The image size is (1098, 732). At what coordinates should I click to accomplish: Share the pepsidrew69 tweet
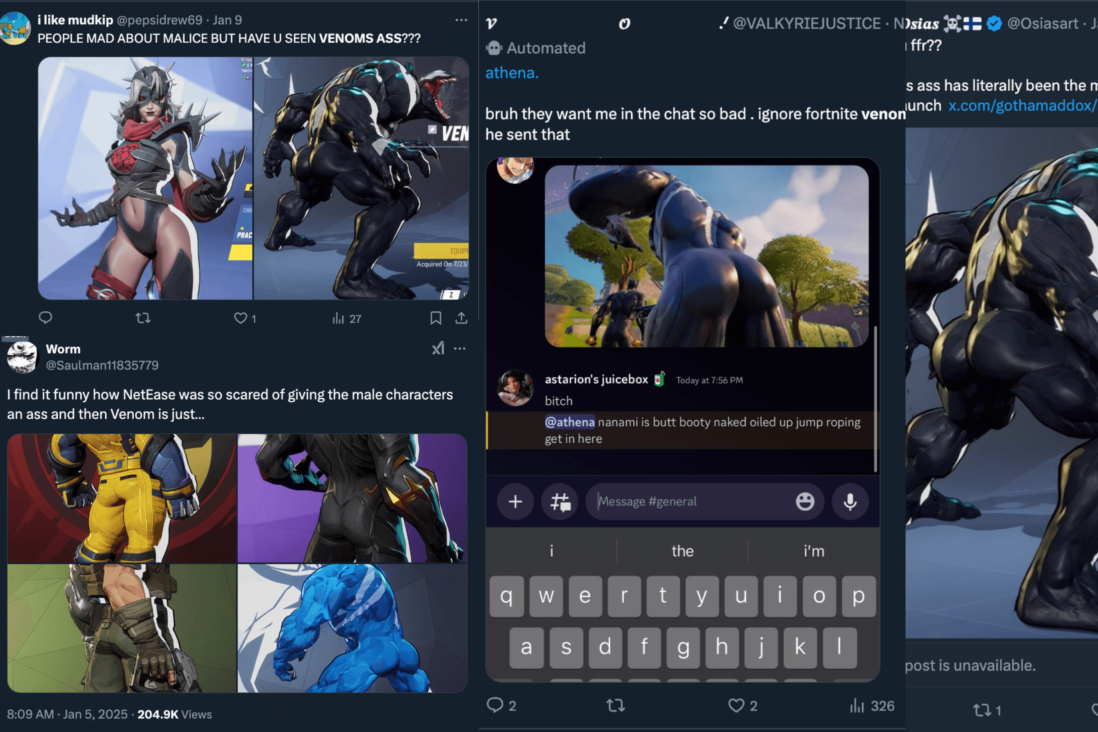click(x=461, y=318)
